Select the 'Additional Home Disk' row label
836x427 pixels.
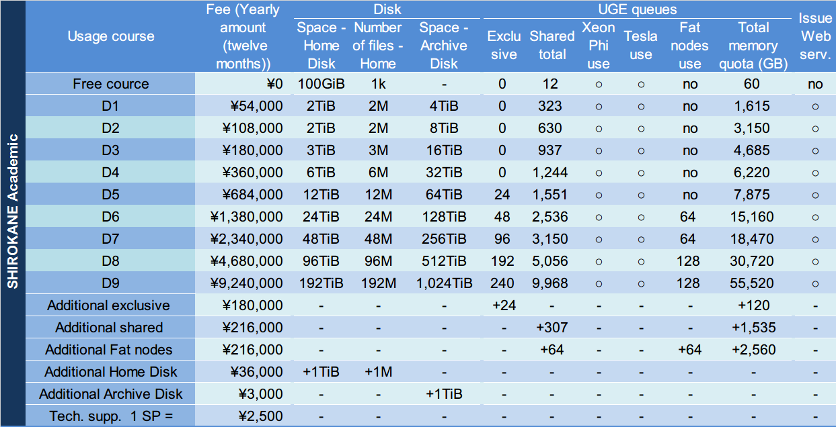click(x=111, y=372)
